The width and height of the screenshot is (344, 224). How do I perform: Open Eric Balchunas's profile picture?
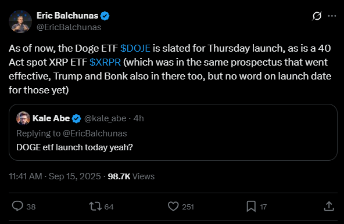click(x=20, y=21)
